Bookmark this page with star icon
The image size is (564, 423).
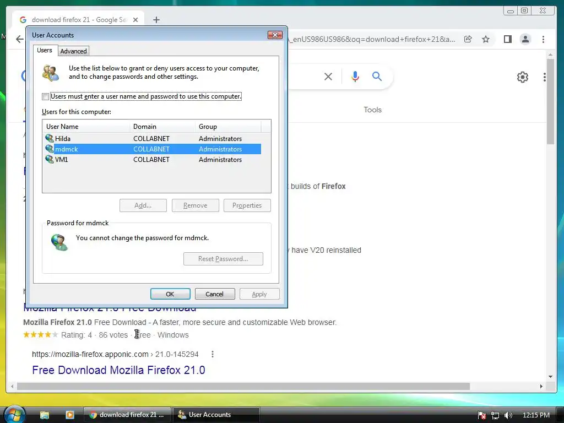pos(486,39)
